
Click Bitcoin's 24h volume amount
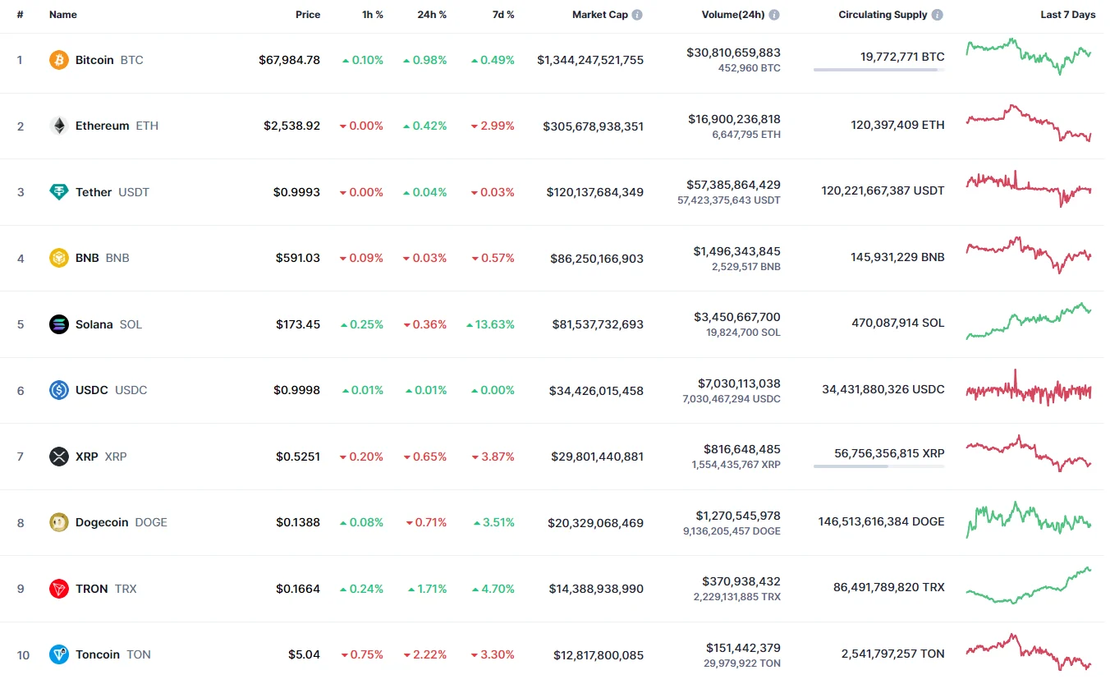tap(733, 53)
